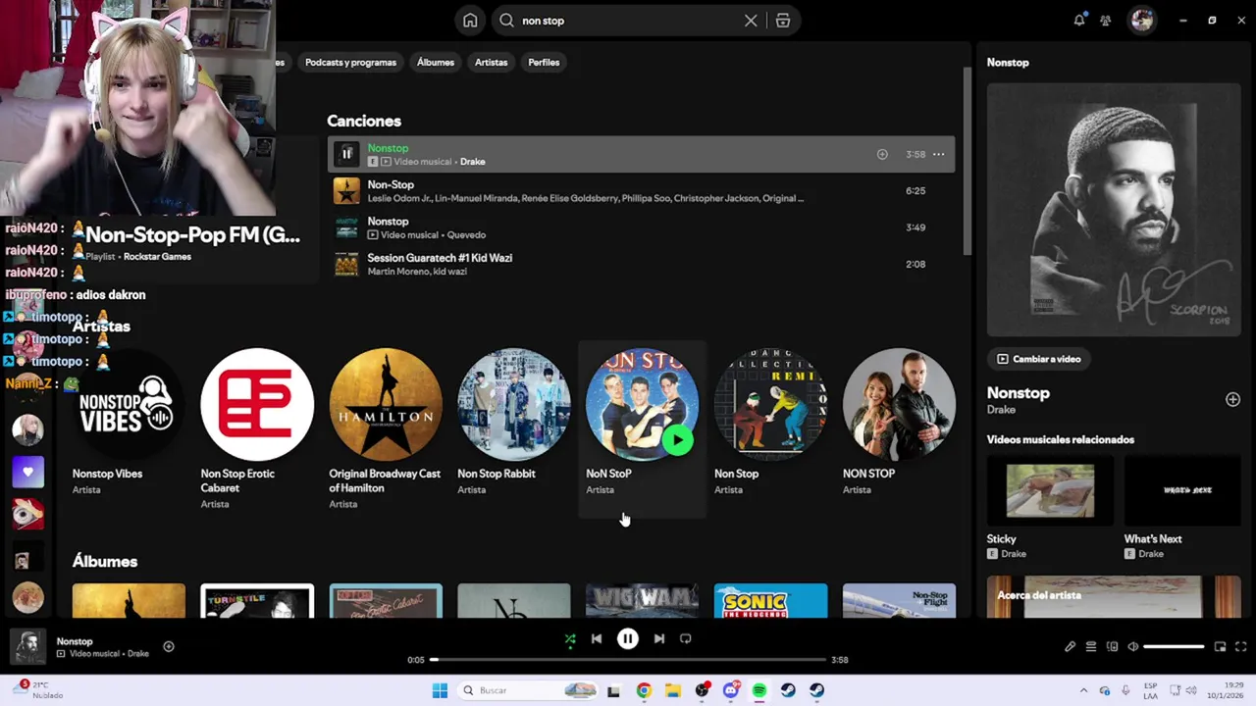Open the Nonstop Vibes artist card
The height and width of the screenshot is (706, 1256).
(x=129, y=427)
